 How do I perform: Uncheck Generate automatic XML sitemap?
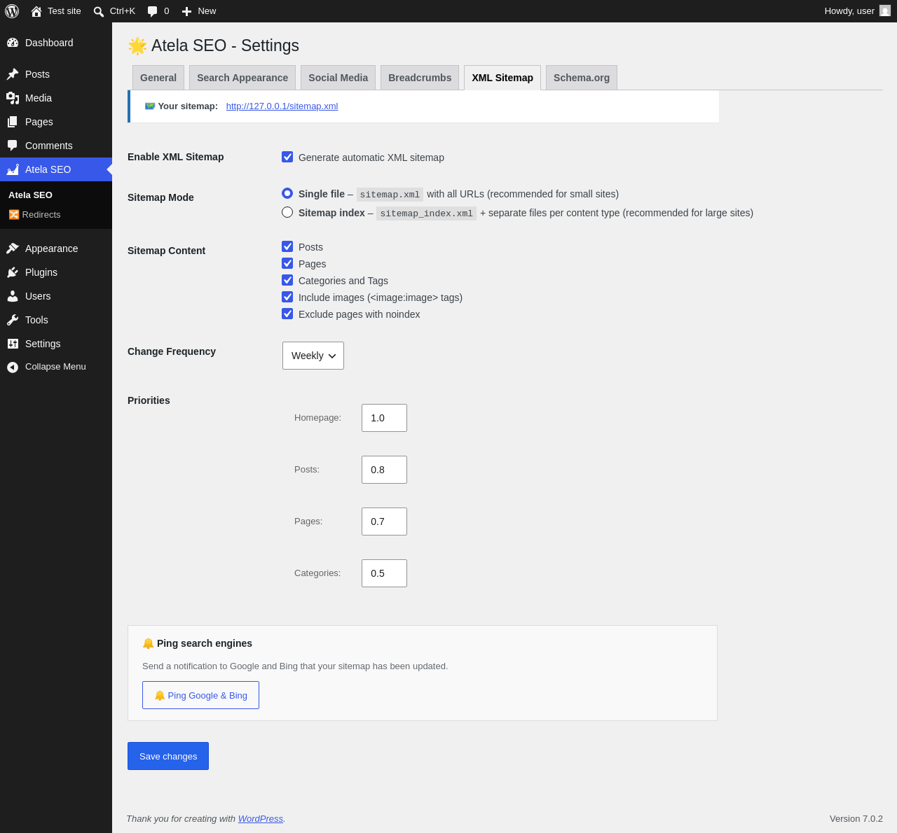pyautogui.click(x=287, y=157)
